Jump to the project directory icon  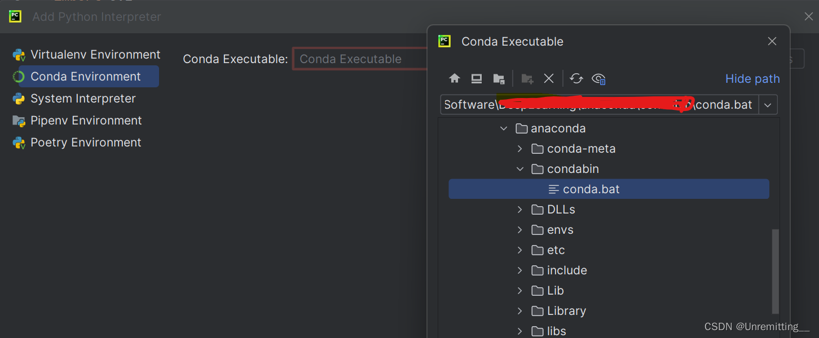[x=499, y=79]
